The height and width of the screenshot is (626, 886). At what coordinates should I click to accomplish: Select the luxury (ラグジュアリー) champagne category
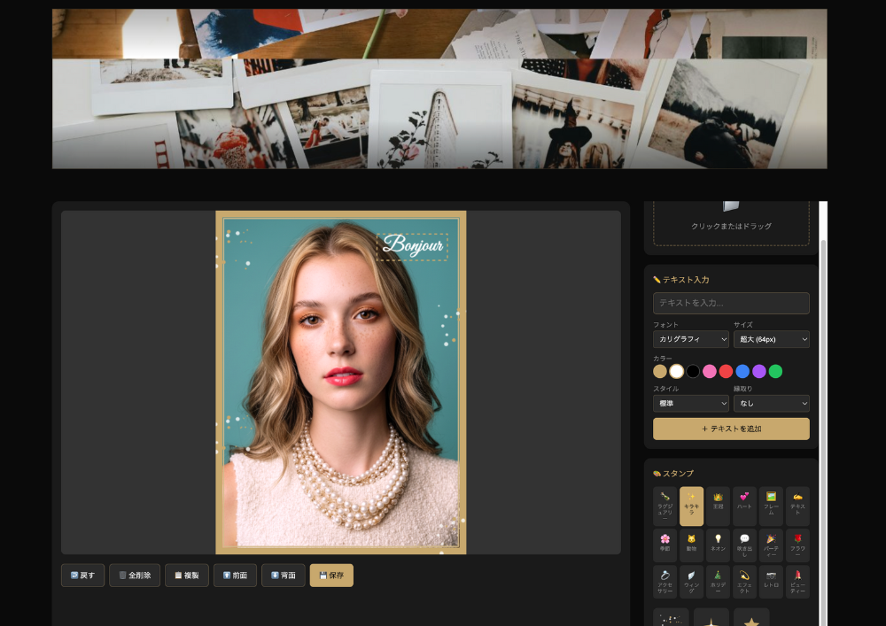[664, 506]
